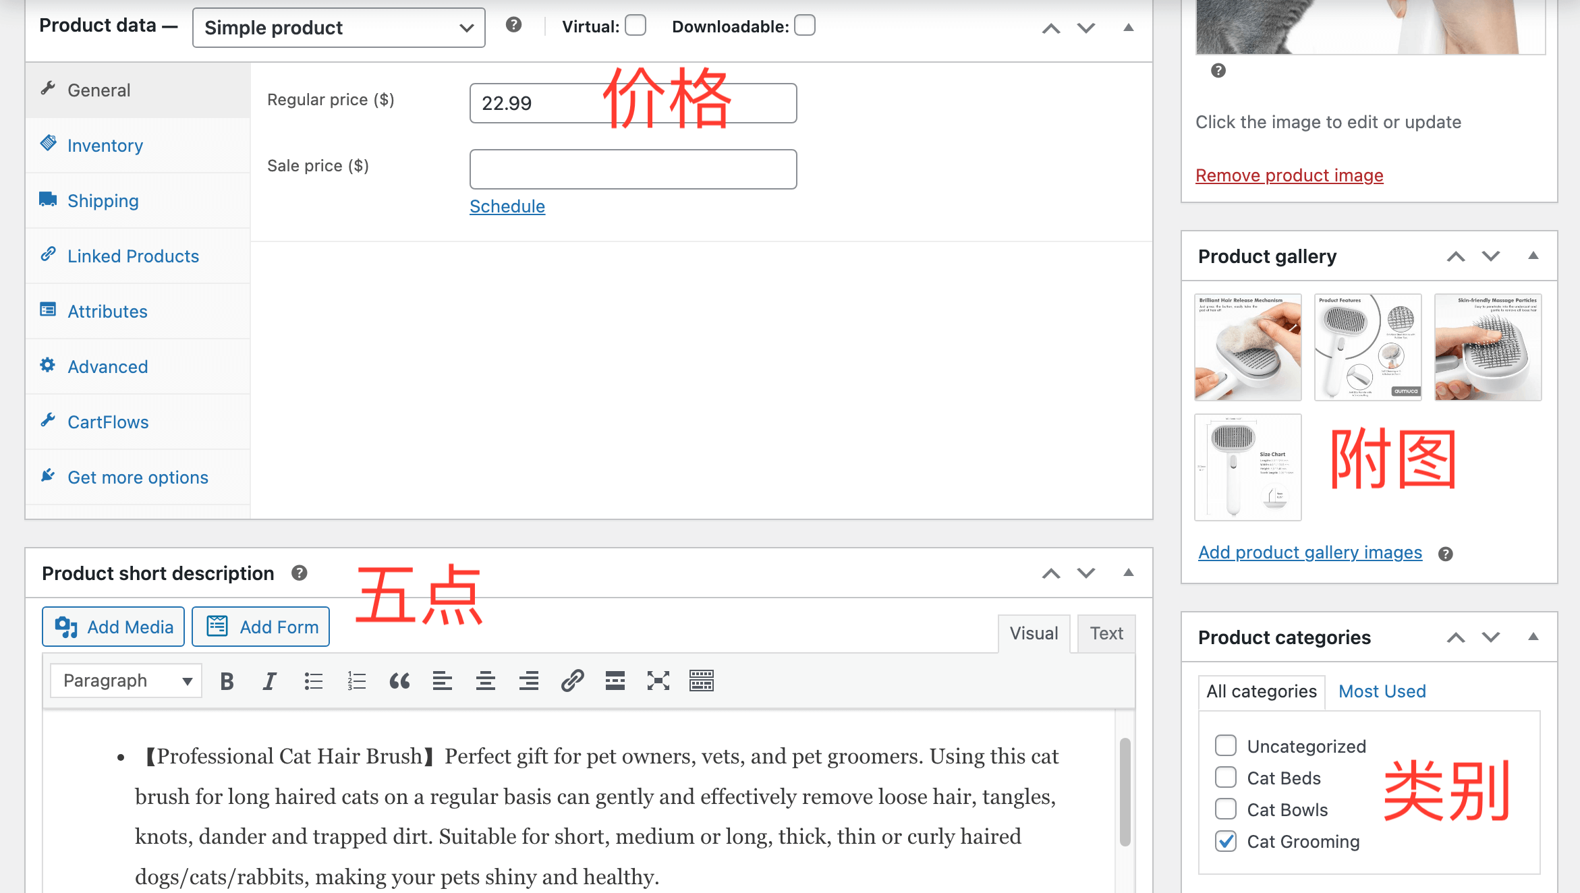Move Product categories panel down
Image resolution: width=1580 pixels, height=893 pixels.
click(x=1491, y=637)
